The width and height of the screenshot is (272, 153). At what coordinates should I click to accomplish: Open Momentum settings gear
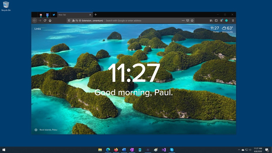coord(36,130)
